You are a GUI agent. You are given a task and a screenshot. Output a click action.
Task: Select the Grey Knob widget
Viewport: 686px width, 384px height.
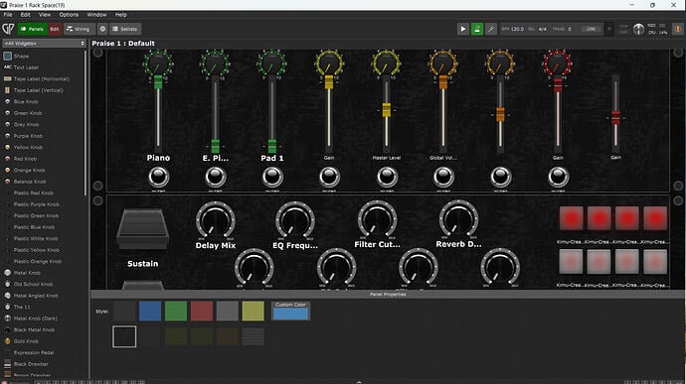coord(26,124)
